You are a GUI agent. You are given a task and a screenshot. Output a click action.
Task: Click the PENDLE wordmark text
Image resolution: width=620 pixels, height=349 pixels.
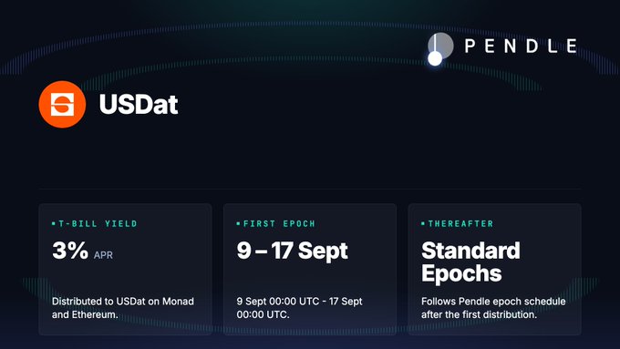[x=521, y=46]
